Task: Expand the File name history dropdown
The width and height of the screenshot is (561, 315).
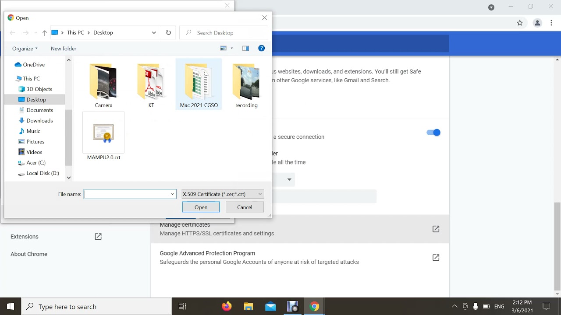Action: 172,194
